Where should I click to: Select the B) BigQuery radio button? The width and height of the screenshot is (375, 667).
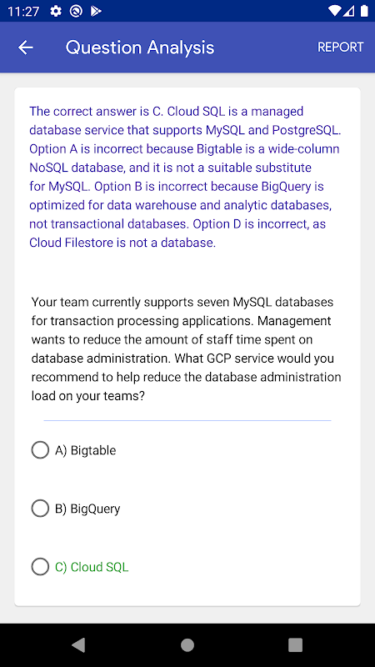click(40, 509)
